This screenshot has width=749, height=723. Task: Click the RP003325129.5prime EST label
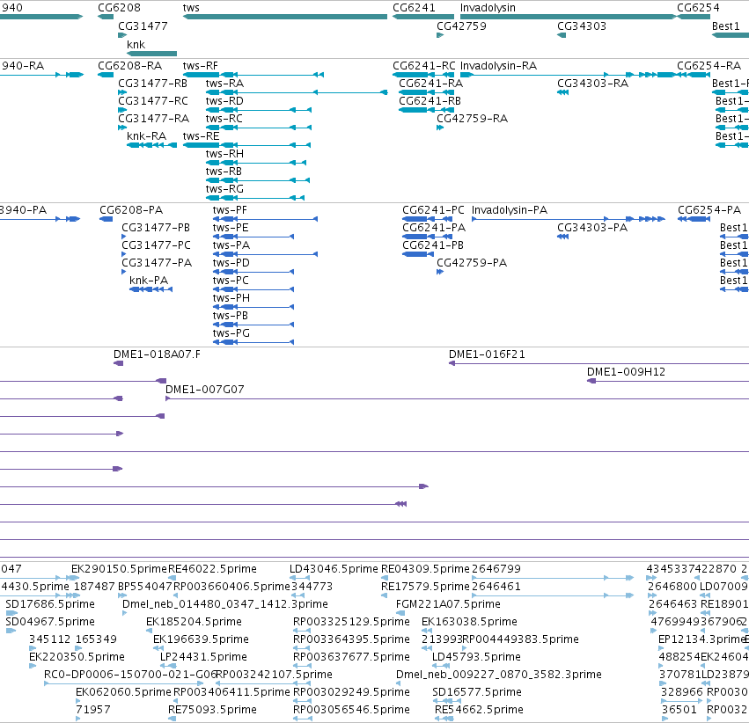point(351,622)
